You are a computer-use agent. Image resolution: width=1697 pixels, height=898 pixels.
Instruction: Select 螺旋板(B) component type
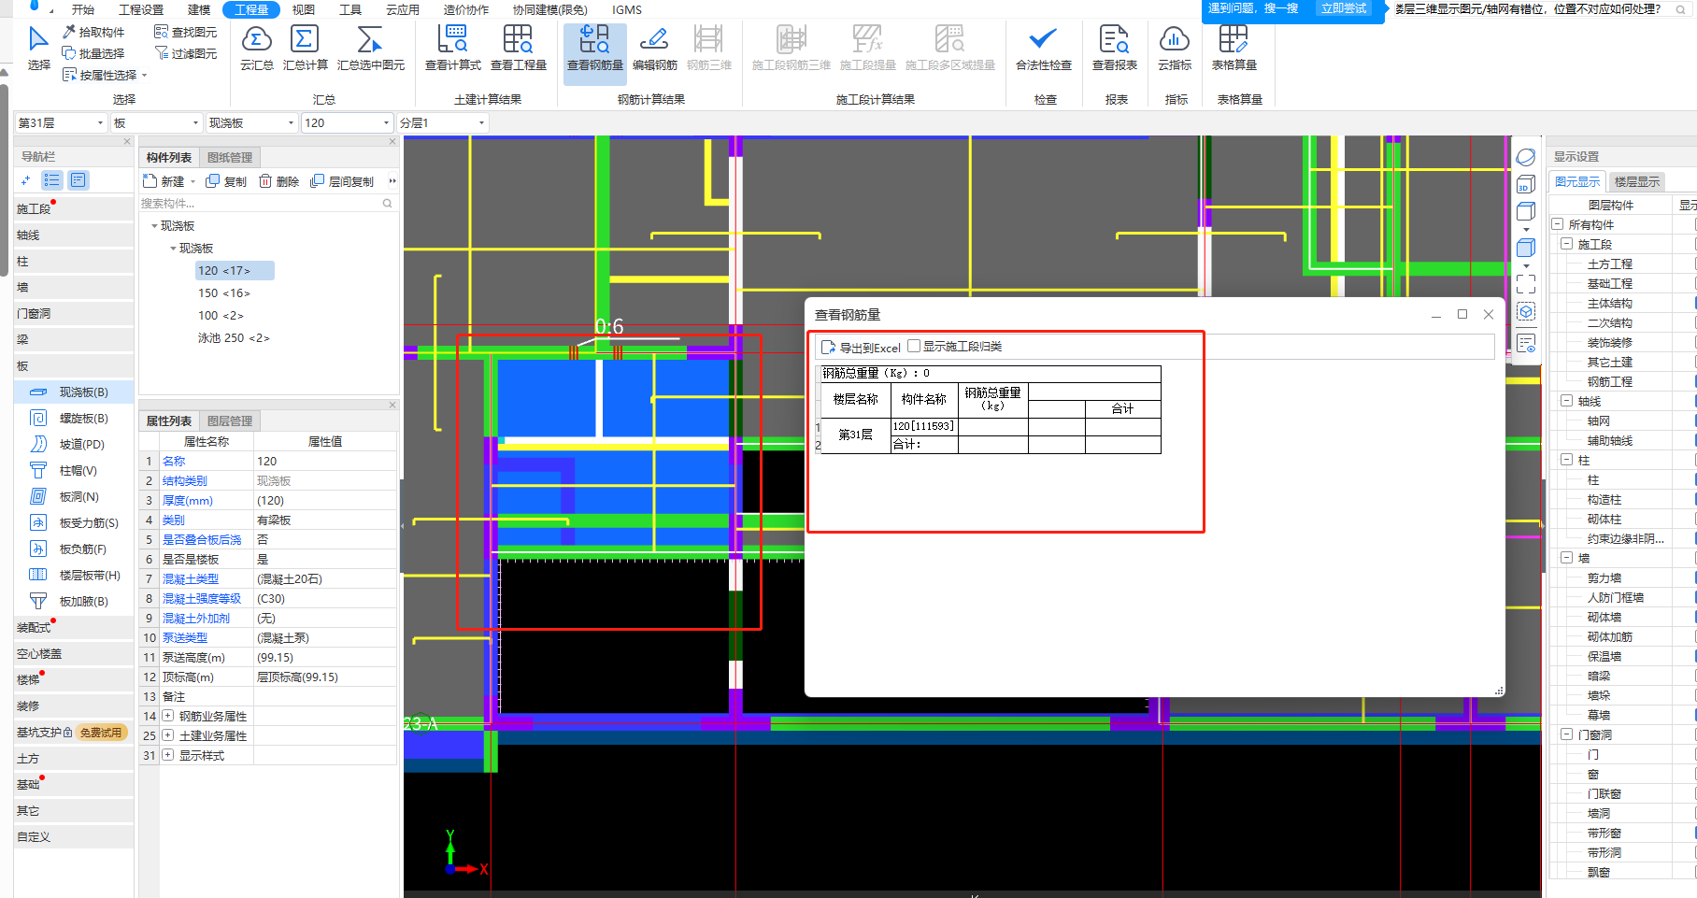(75, 419)
